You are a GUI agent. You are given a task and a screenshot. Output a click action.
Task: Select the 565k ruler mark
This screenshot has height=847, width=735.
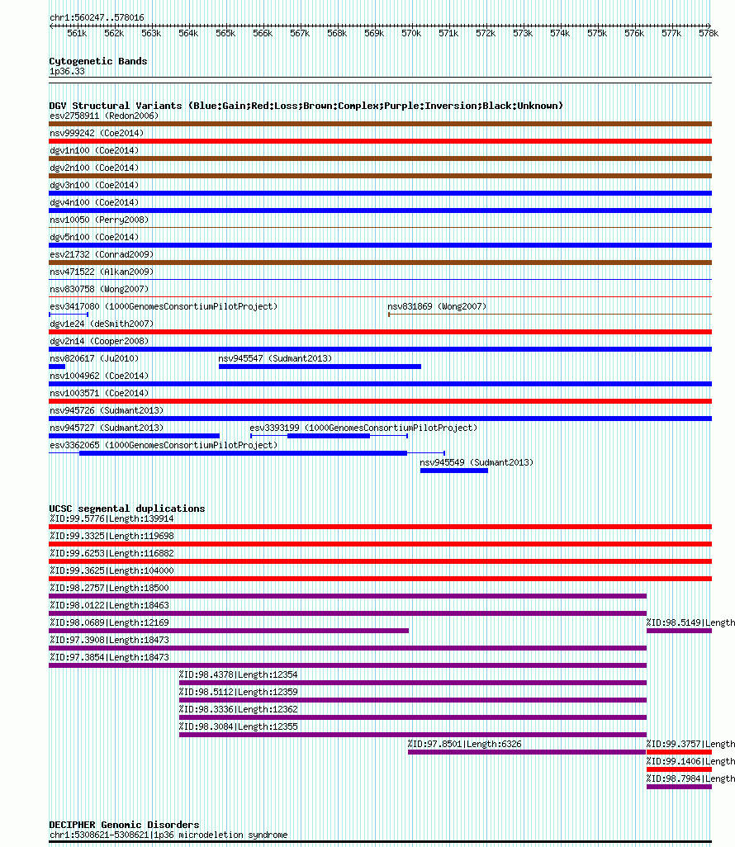[x=225, y=34]
